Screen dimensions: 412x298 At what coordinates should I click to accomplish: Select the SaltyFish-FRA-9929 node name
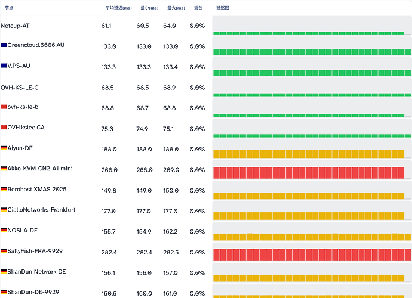pos(35,251)
